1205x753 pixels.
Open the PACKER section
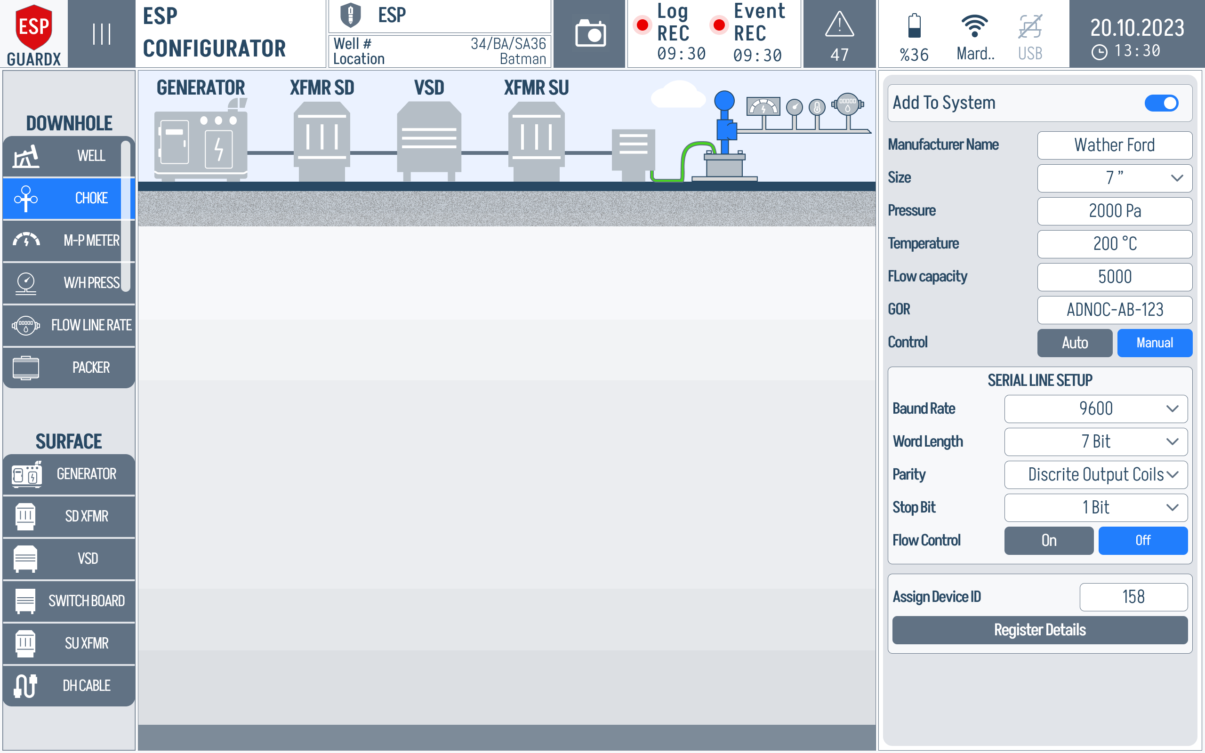tap(69, 368)
